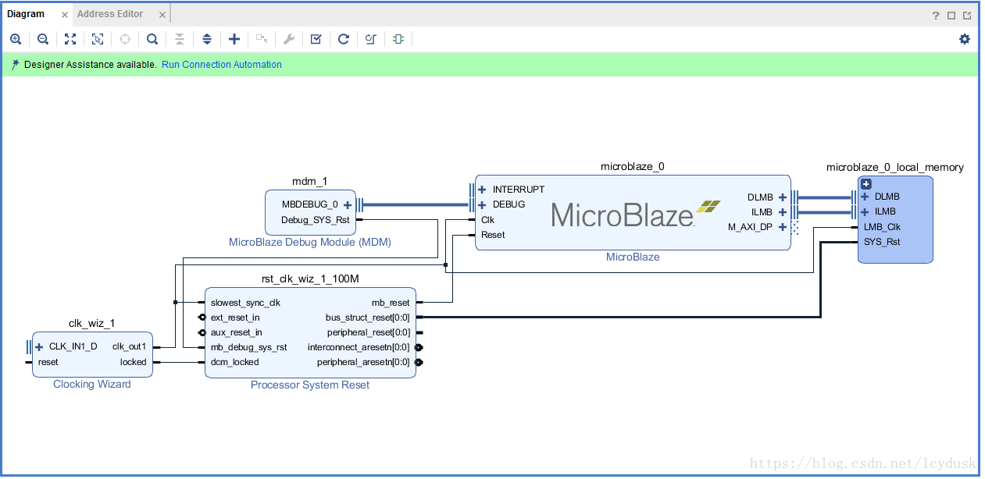Expand the MBDEBUG_0 interface on mdm_1

[348, 205]
